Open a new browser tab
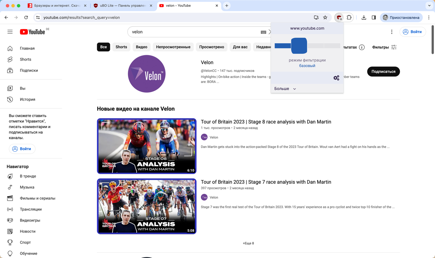Screen dimensions: 435x258 click(227, 6)
